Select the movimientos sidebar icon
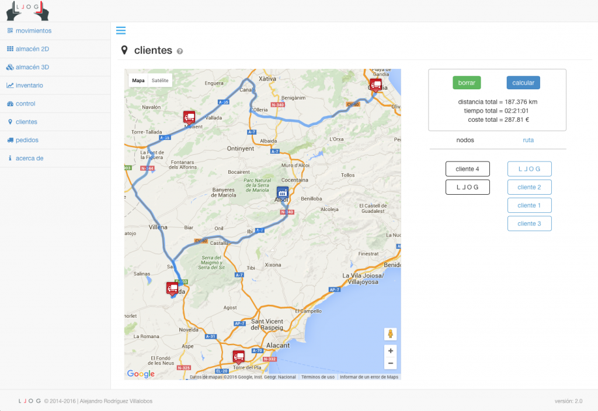 tap(10, 30)
